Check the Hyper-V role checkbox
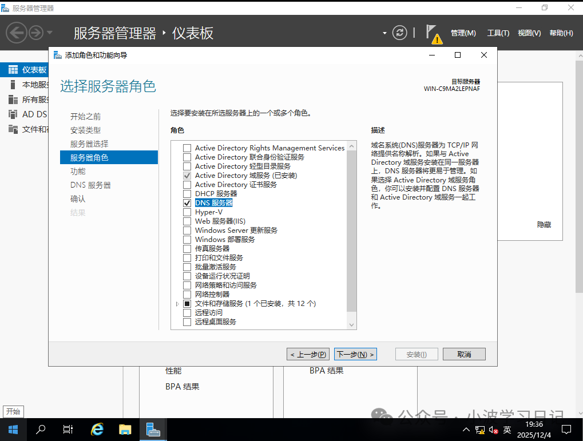The image size is (583, 441). click(x=187, y=212)
